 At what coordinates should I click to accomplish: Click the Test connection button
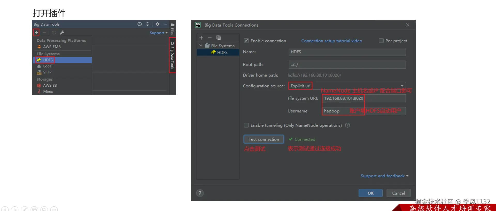(x=264, y=139)
